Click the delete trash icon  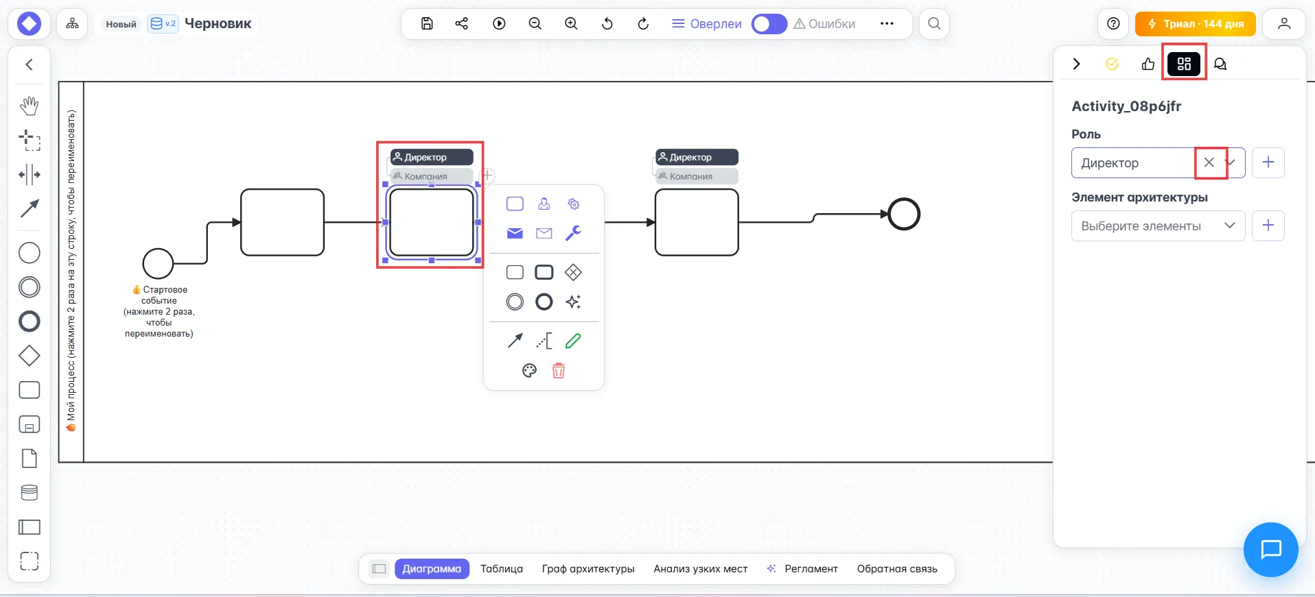[x=559, y=371]
